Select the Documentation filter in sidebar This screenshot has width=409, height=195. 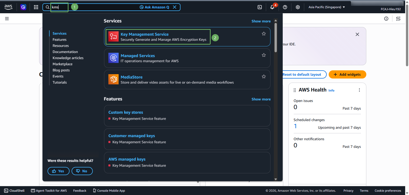coord(65,52)
